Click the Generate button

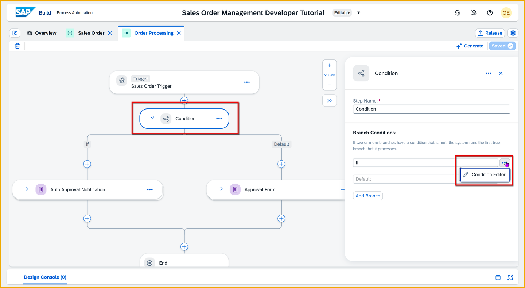[x=470, y=46]
